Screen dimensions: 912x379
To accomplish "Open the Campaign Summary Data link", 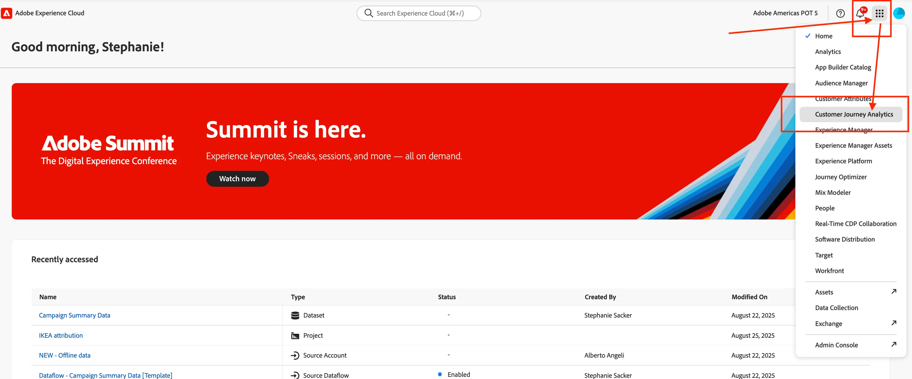I will [74, 315].
